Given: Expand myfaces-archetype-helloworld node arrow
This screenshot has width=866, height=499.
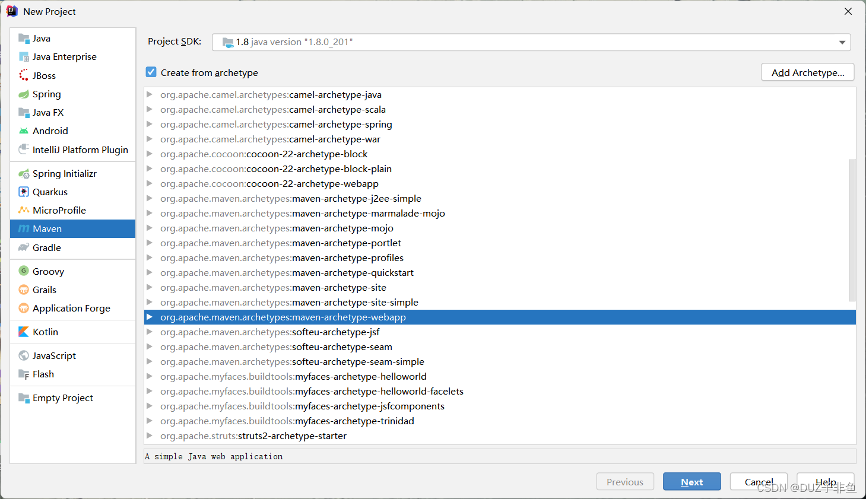Looking at the screenshot, I should click(150, 376).
